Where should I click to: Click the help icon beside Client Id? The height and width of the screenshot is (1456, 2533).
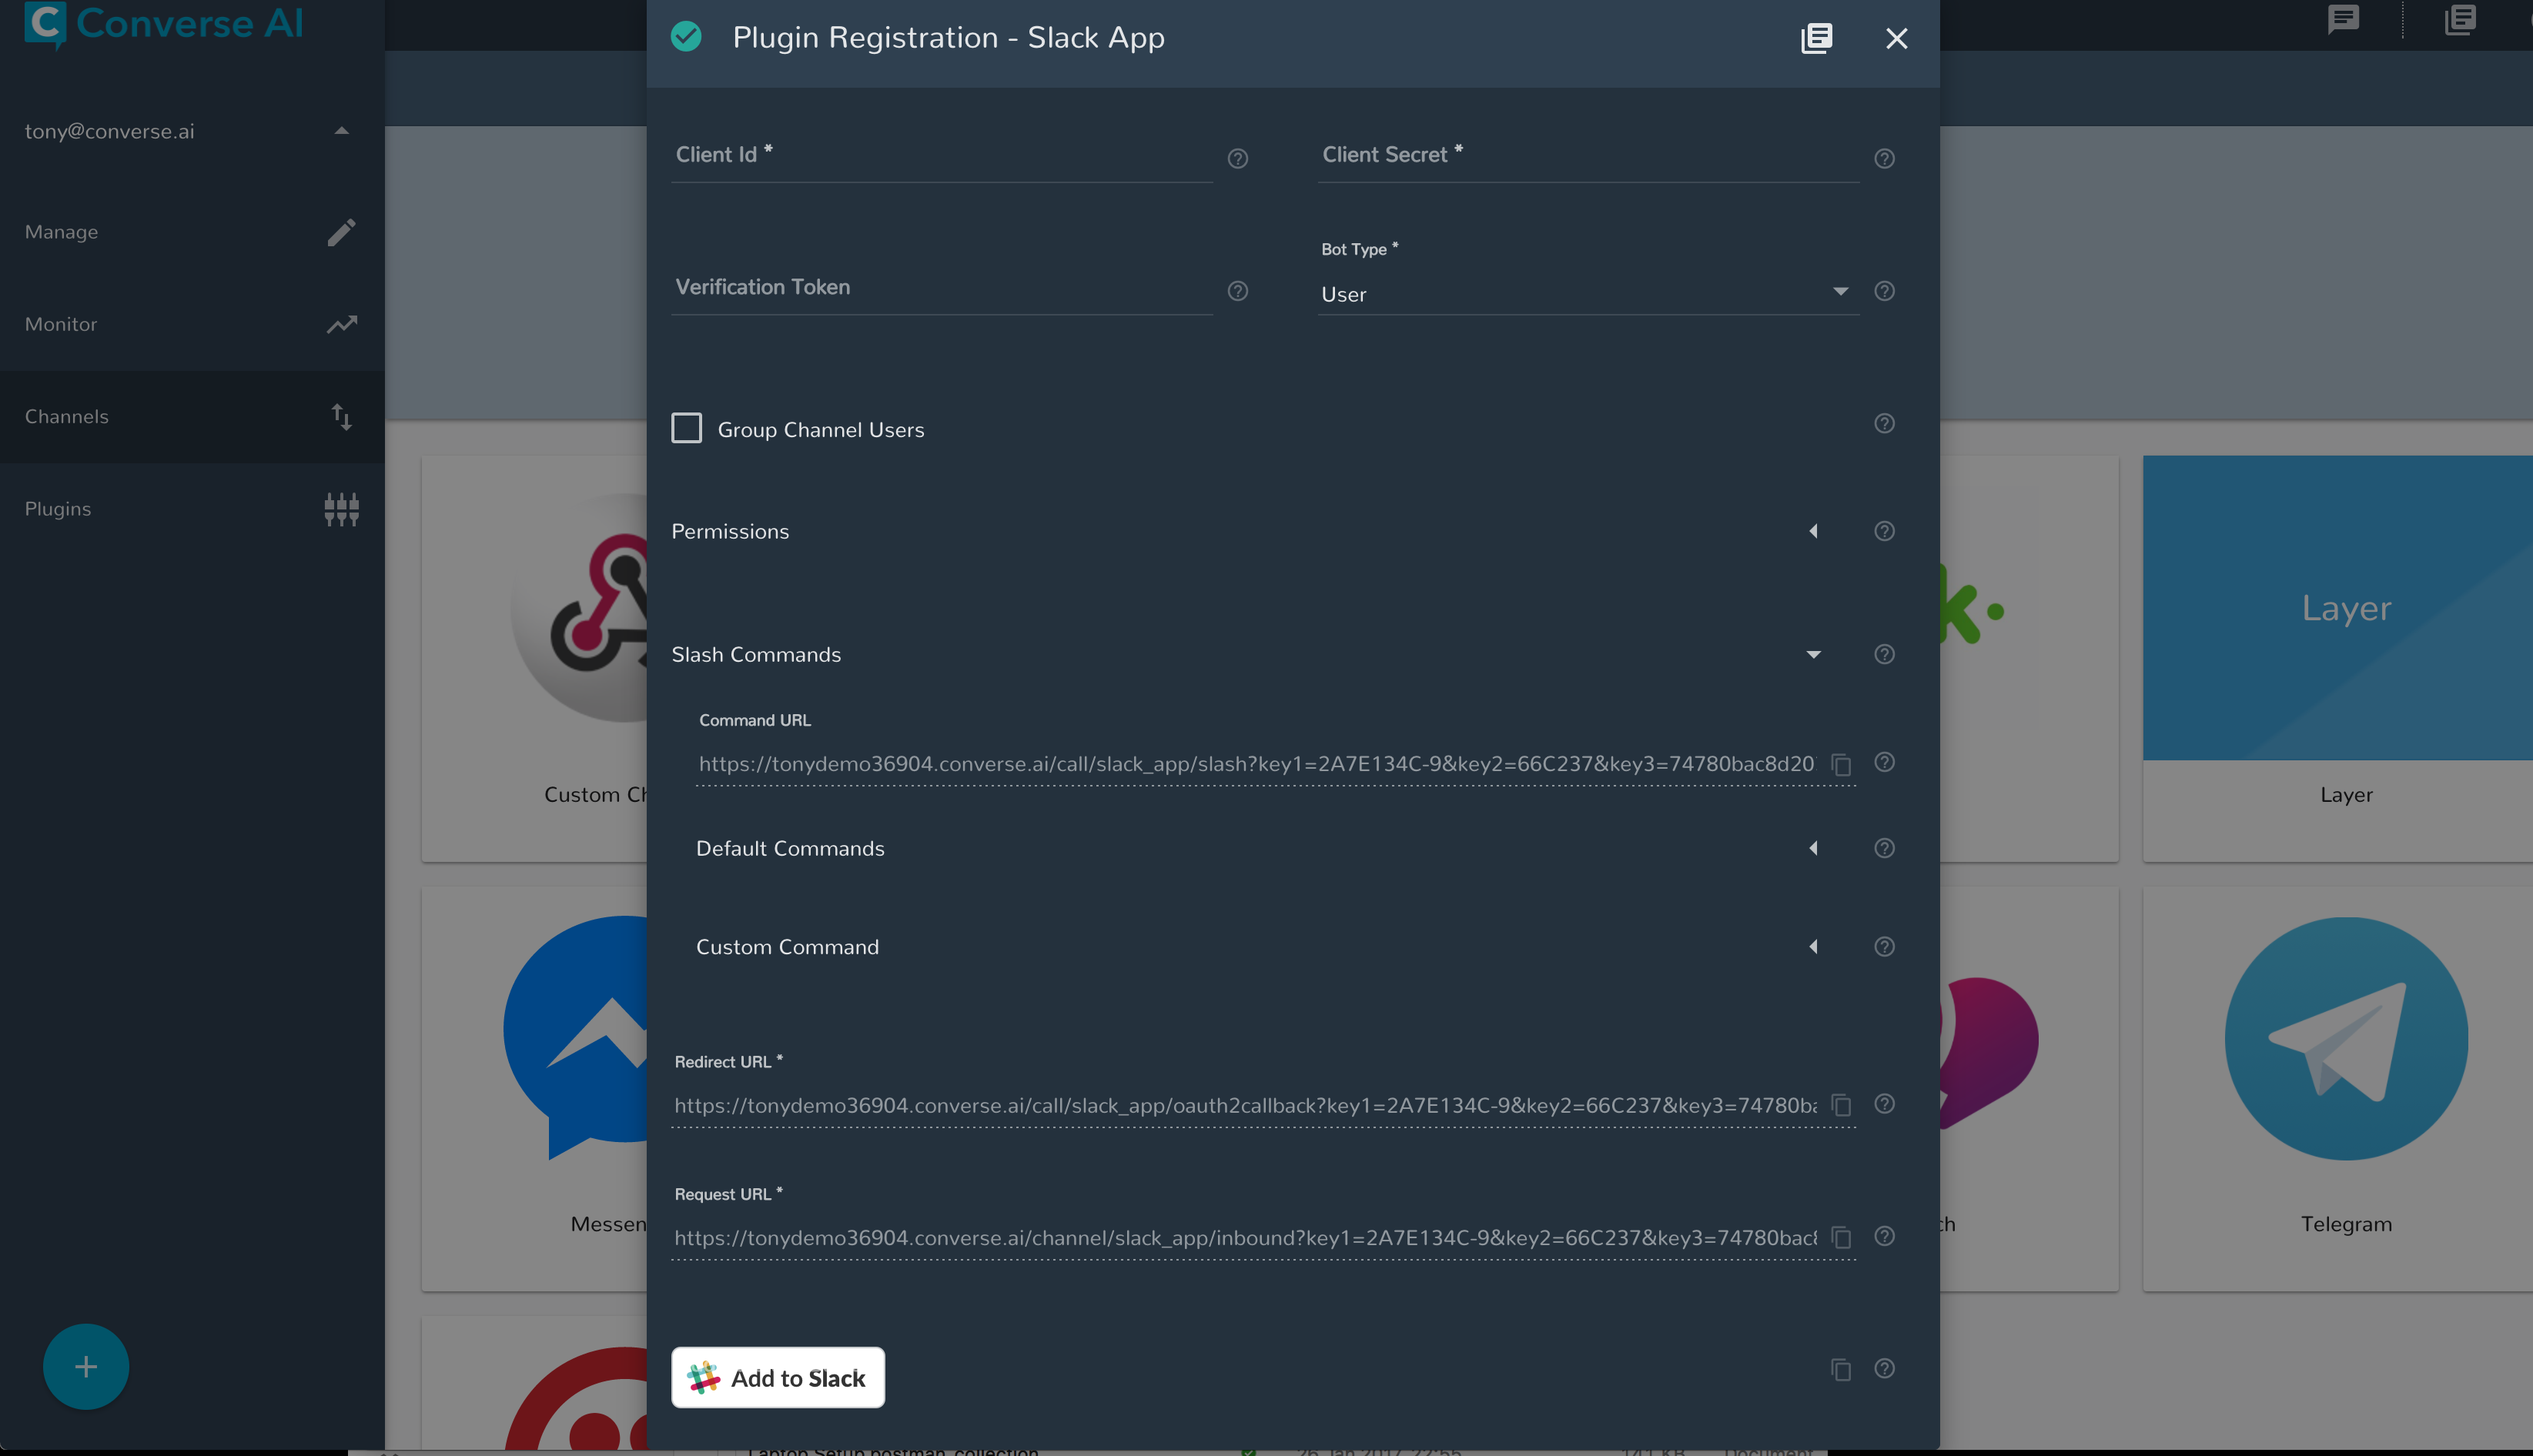[1237, 158]
